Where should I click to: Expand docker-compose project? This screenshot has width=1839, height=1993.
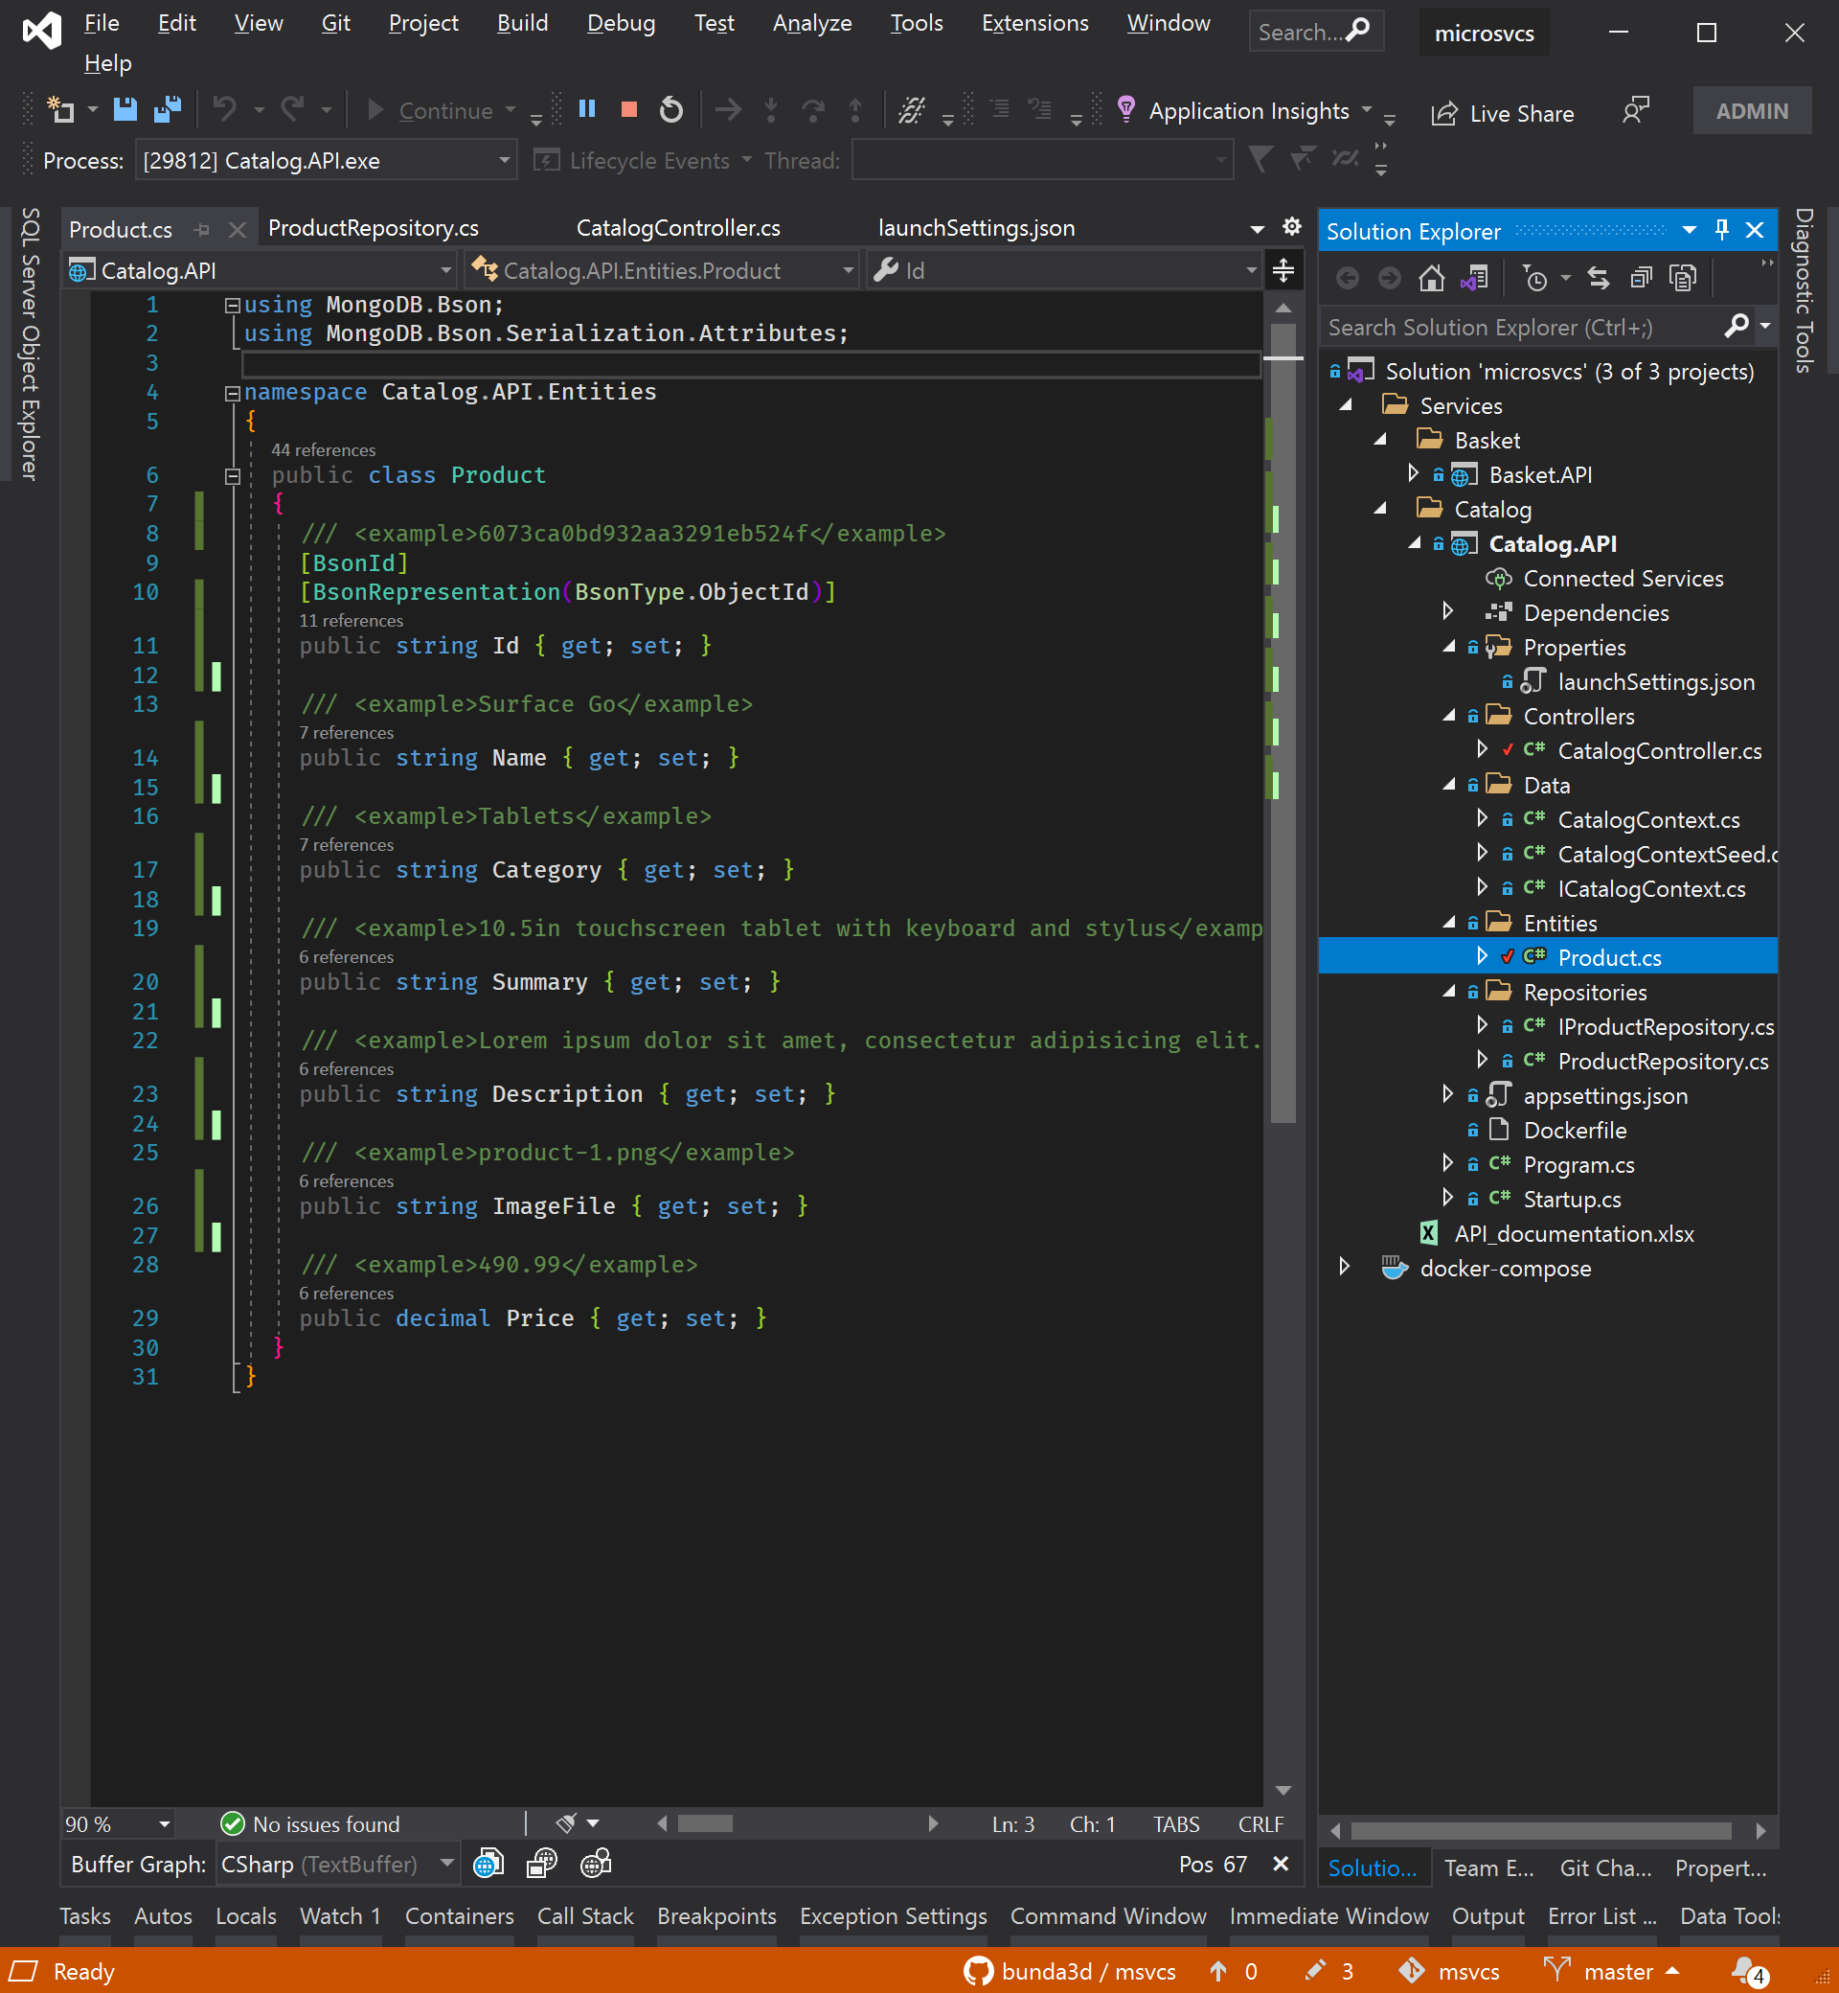point(1345,1267)
